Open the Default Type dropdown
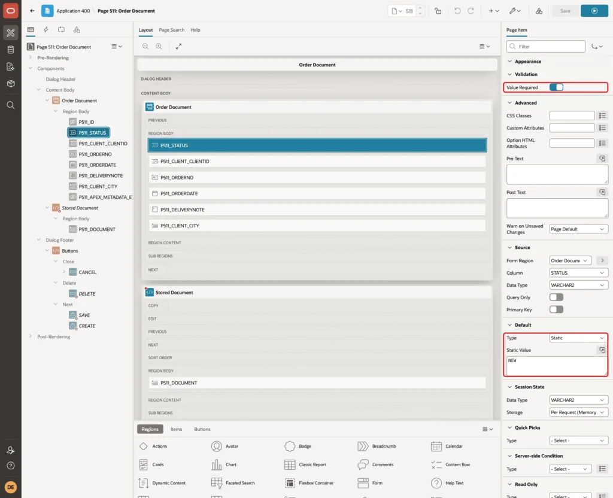Image resolution: width=613 pixels, height=498 pixels. point(578,338)
